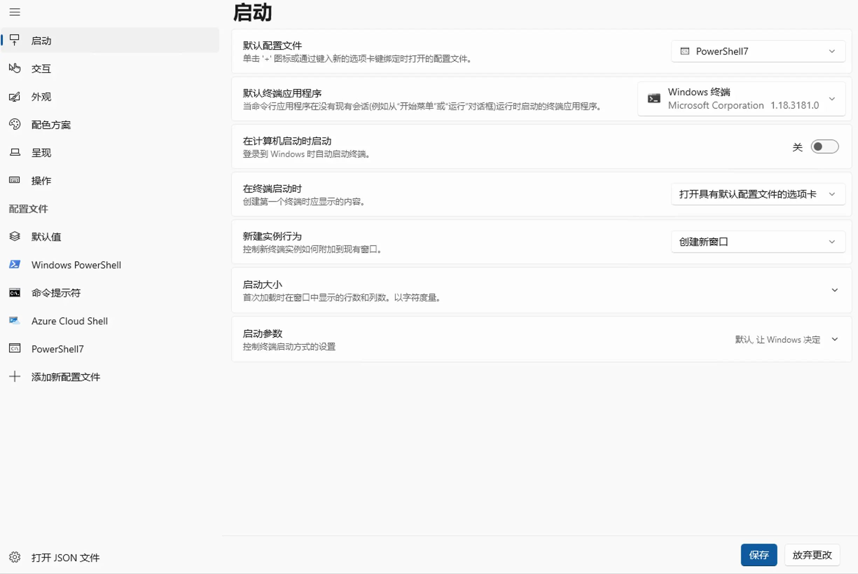Open the 新建实例行为 创建新窗口 dropdown
This screenshot has height=574, width=858.
click(758, 241)
